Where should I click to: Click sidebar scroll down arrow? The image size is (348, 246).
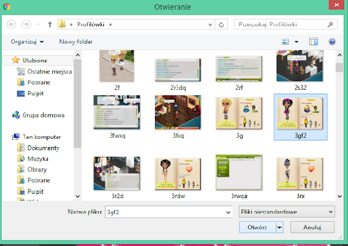pyautogui.click(x=77, y=196)
